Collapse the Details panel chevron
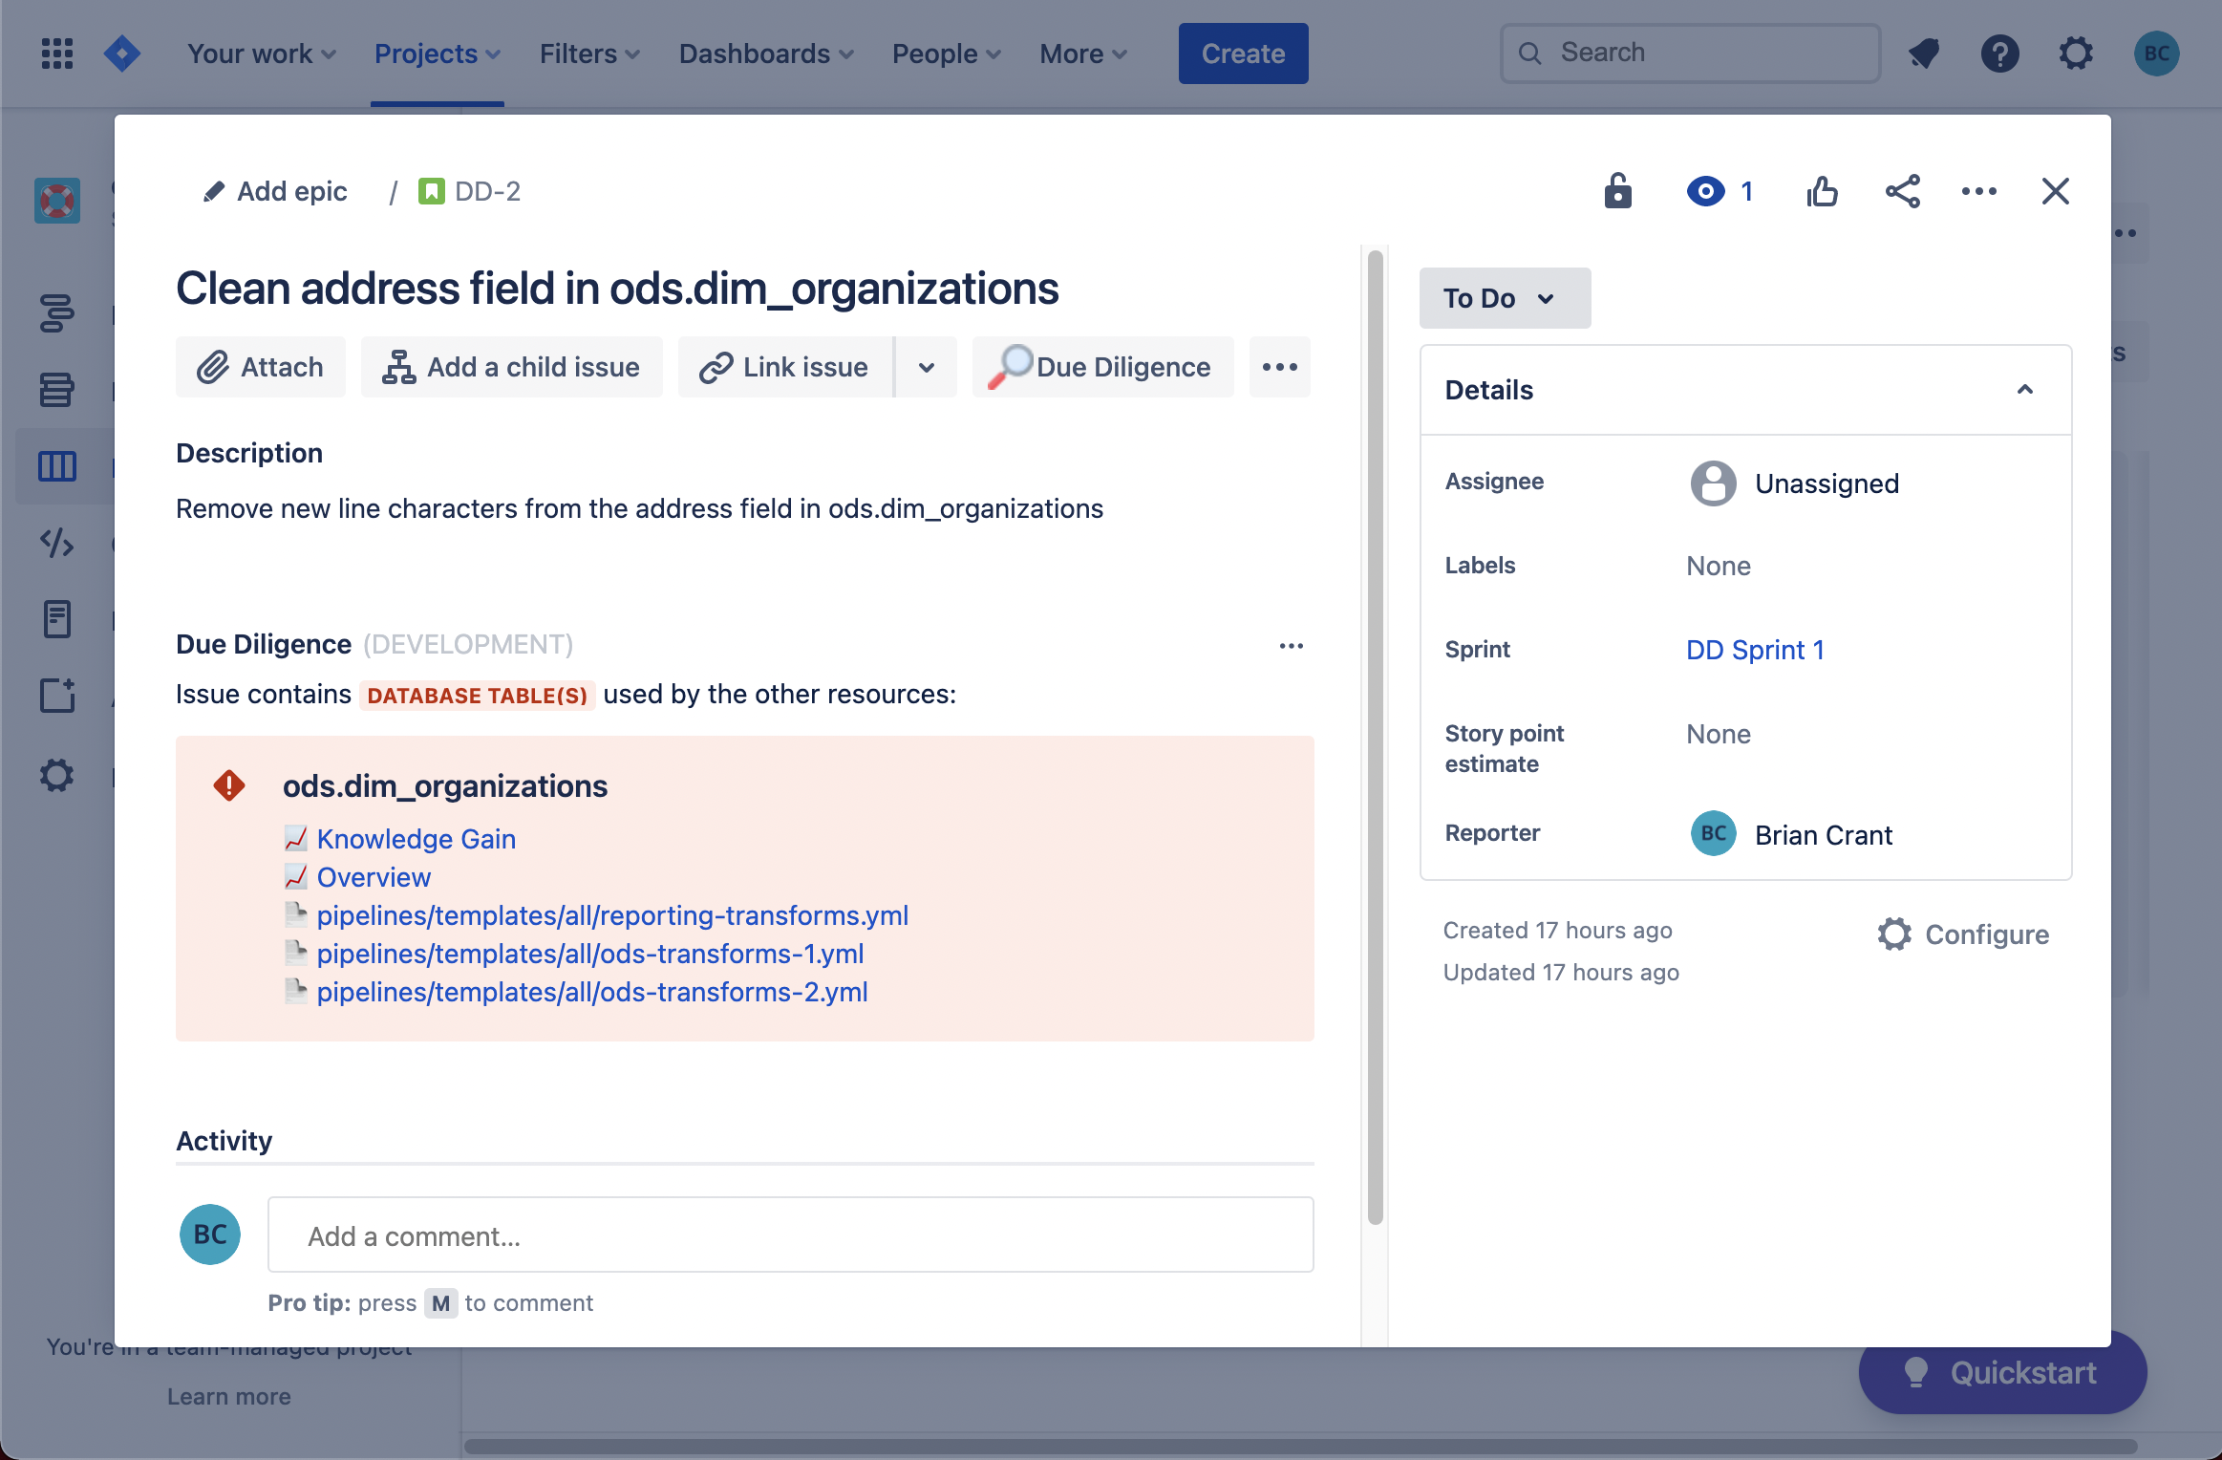The width and height of the screenshot is (2222, 1460). click(x=2024, y=390)
